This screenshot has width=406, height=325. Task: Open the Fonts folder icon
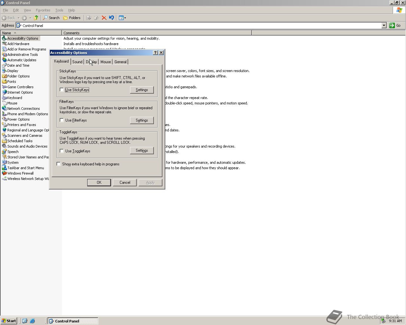coord(4,82)
